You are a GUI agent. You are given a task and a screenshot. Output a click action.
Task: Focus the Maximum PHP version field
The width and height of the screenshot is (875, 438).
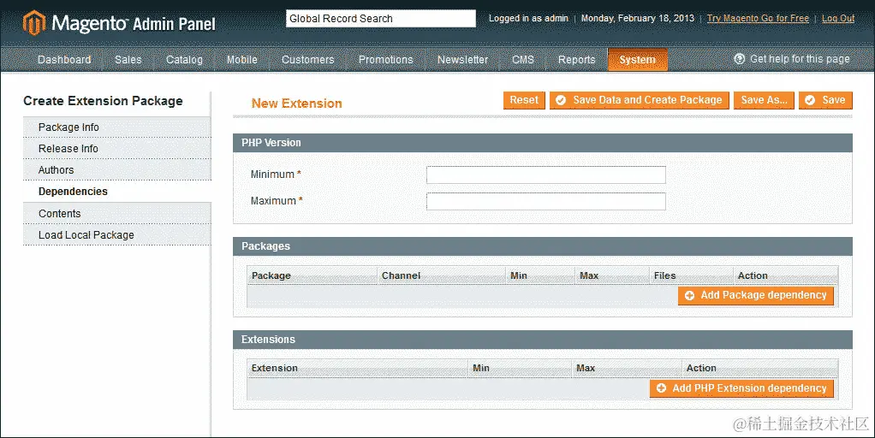point(545,201)
